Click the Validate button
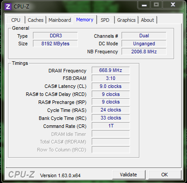The image size is (187, 183). point(129,175)
